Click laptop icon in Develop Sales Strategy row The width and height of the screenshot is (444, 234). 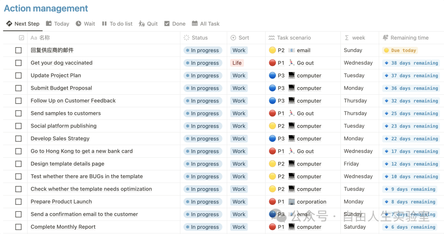pyautogui.click(x=291, y=139)
